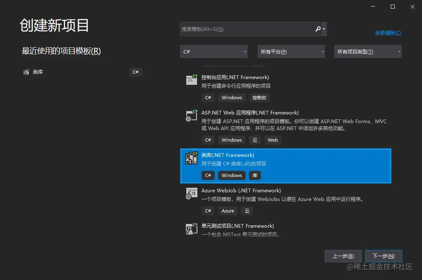
Task: Select Azure WebJob (.NET Framework) title
Action: pos(241,190)
